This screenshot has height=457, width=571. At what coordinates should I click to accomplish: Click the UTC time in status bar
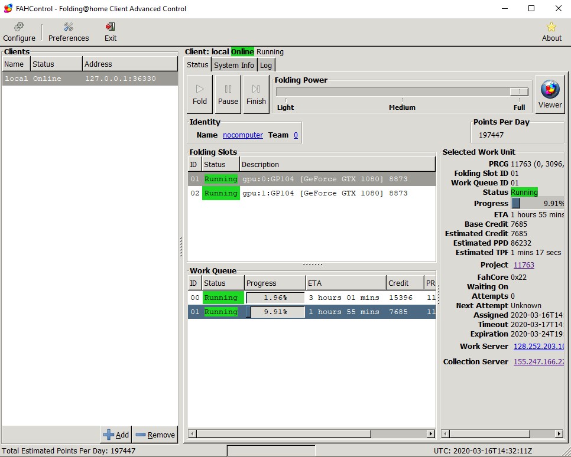(x=483, y=451)
